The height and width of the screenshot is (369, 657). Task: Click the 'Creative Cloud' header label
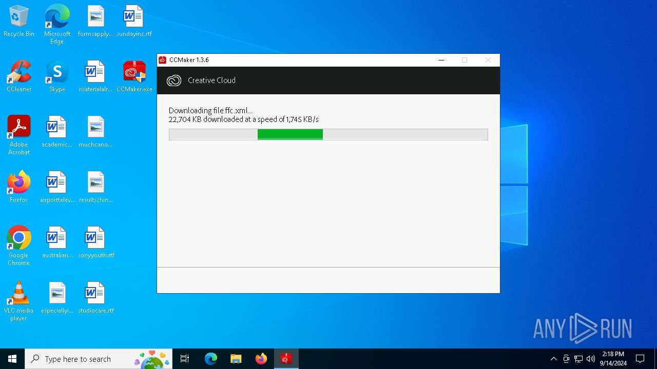(x=211, y=80)
